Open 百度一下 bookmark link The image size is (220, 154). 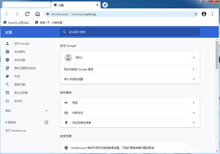[x=51, y=22]
